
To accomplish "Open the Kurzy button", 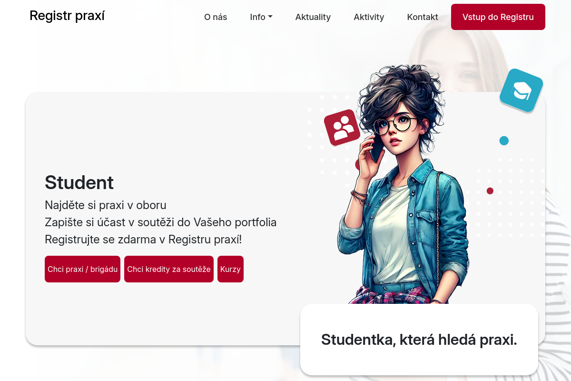I will click(230, 269).
